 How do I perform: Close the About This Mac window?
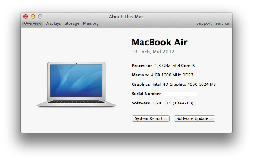coord(26,17)
